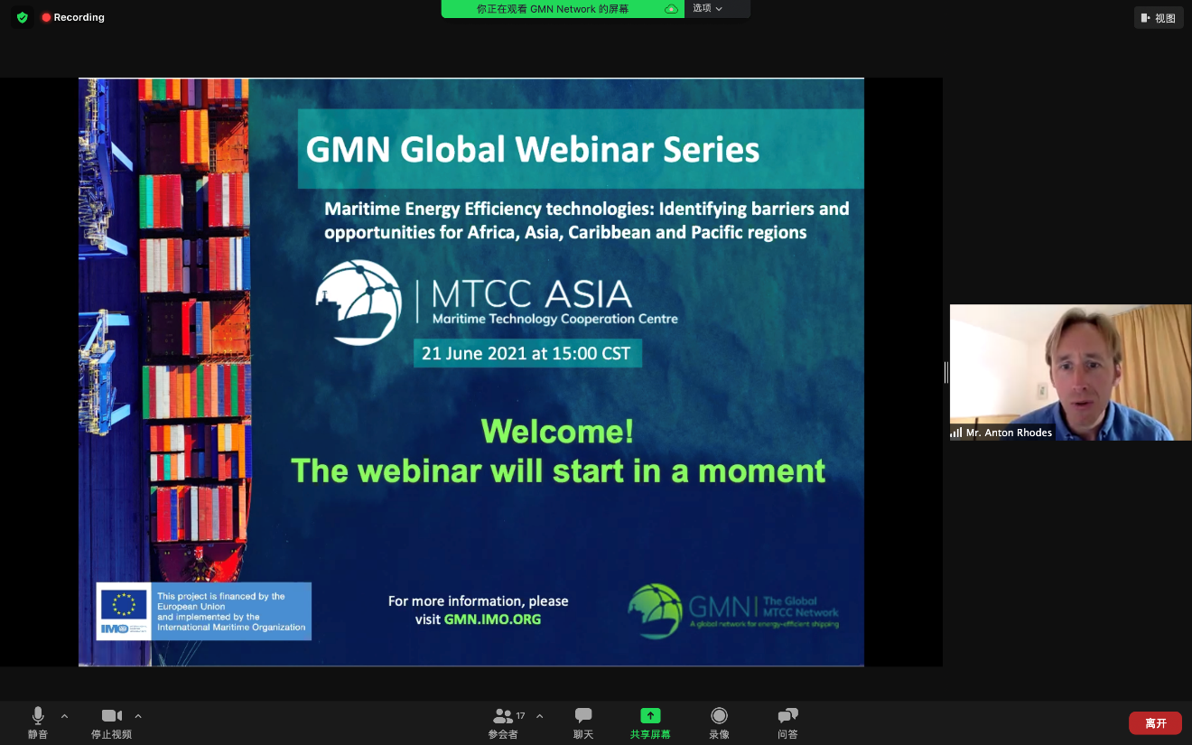Click the green 共享屏幕 share screen button
Image resolution: width=1192 pixels, height=745 pixels.
pyautogui.click(x=650, y=722)
